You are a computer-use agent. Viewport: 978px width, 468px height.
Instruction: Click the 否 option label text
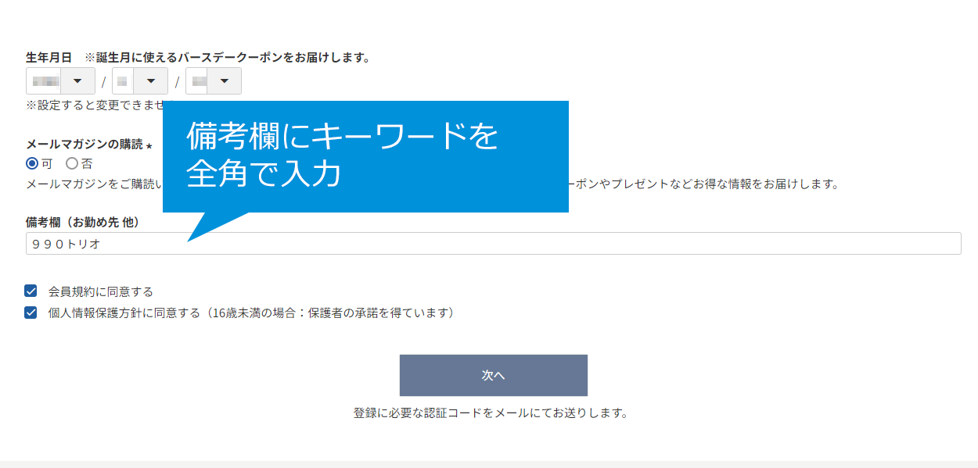point(87,164)
